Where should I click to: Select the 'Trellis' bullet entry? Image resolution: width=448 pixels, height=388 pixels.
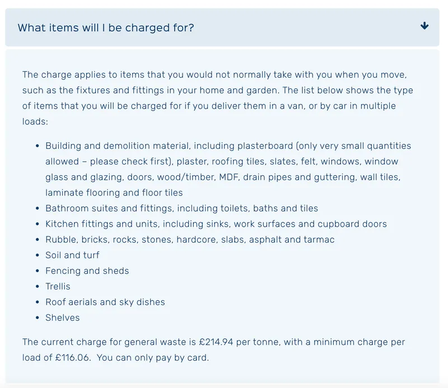click(58, 286)
